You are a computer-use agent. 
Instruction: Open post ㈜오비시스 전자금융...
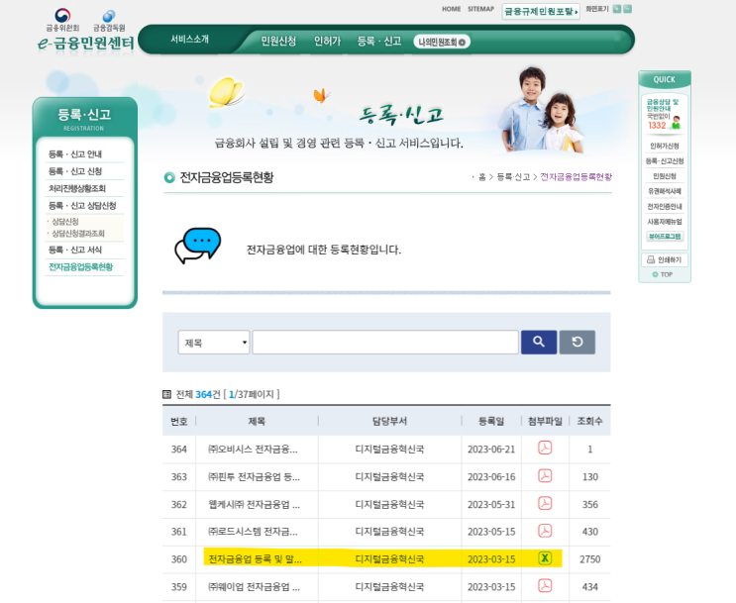[x=253, y=450]
